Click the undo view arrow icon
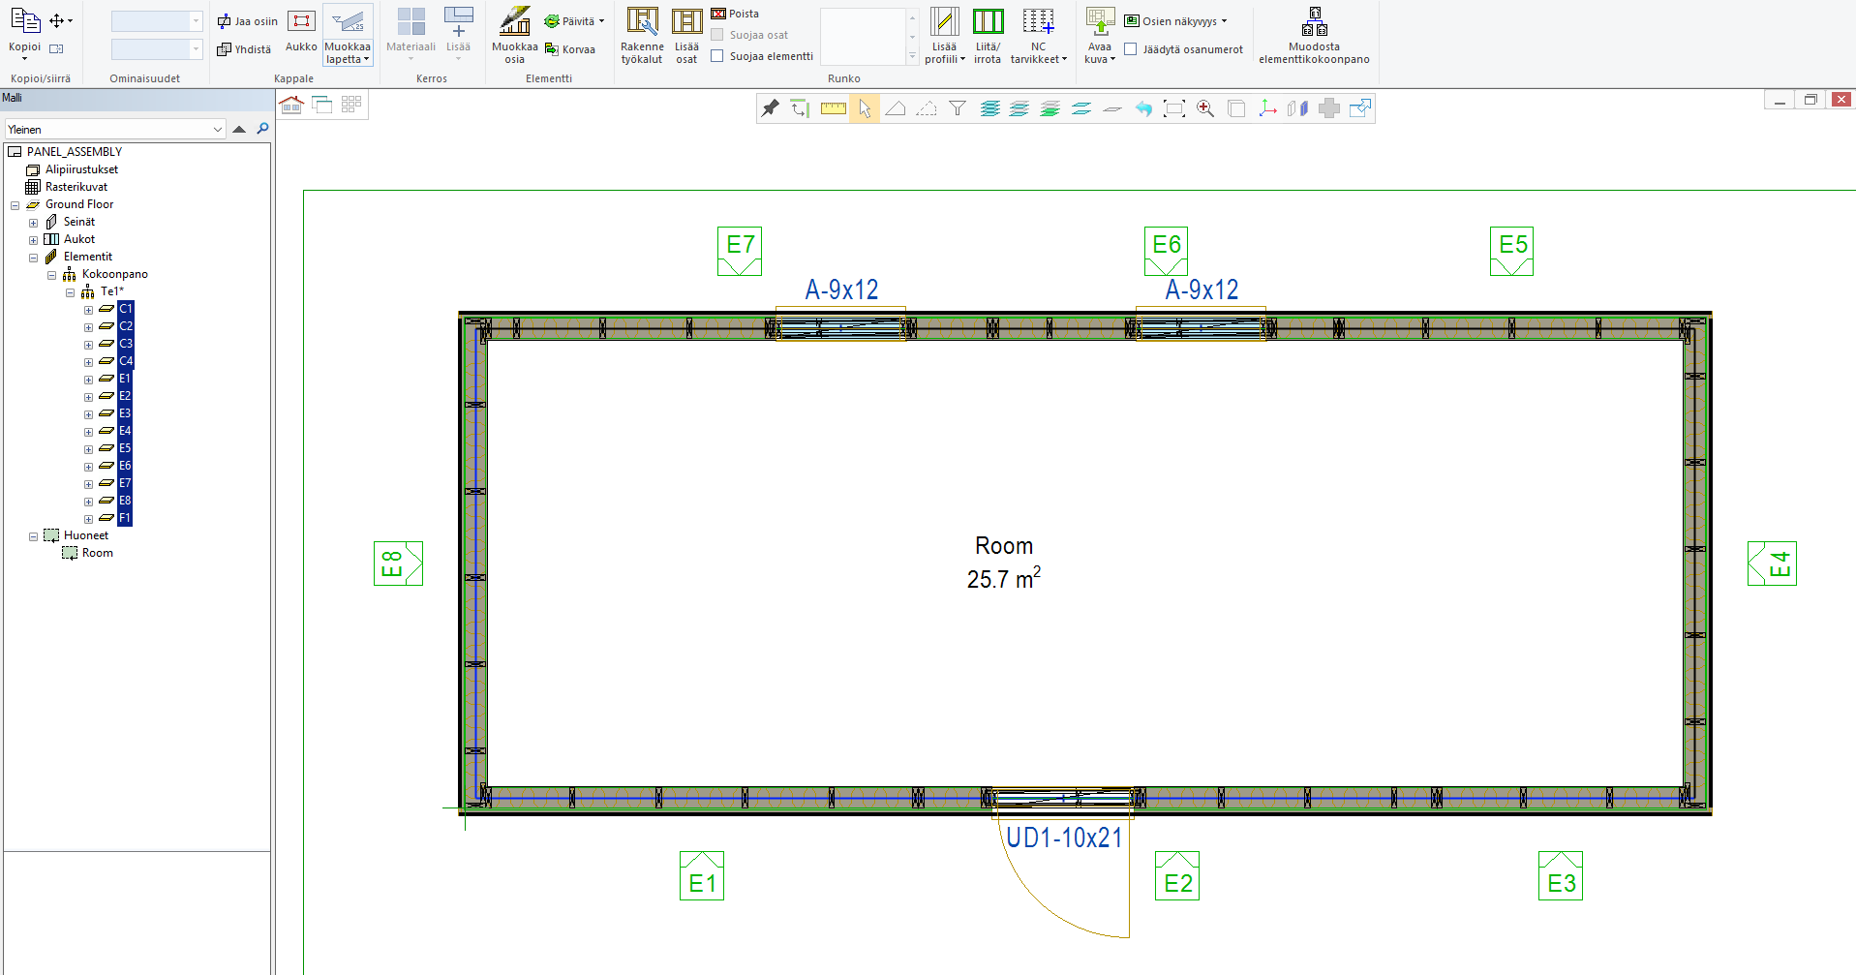The width and height of the screenshot is (1856, 975). [x=1143, y=108]
